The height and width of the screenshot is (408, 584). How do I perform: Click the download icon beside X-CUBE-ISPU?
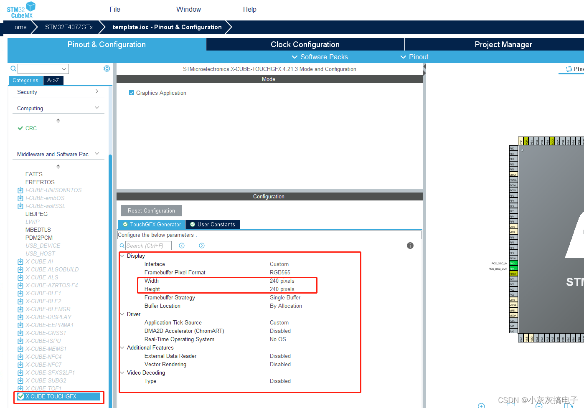[20, 341]
